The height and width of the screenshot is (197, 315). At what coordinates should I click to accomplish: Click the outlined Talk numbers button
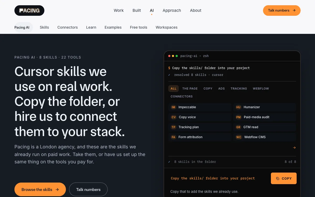(x=88, y=189)
